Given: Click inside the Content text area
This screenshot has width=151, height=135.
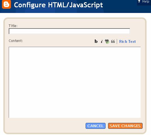Looking at the screenshot, I should coord(75,82).
